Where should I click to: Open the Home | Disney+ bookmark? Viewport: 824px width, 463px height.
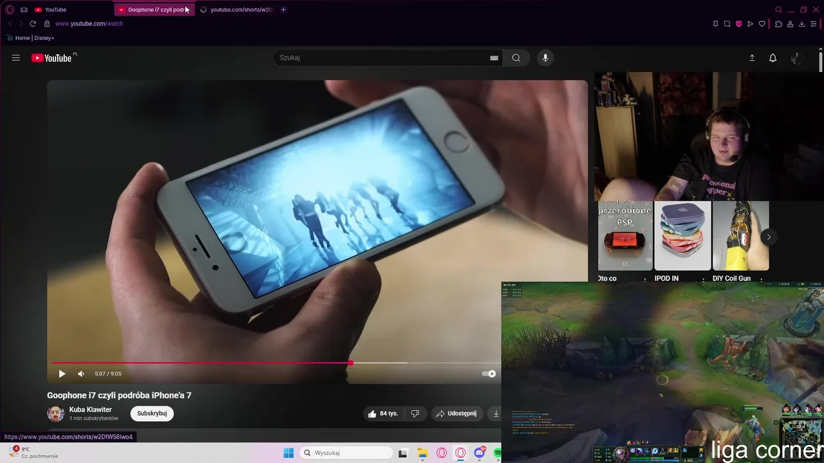[x=30, y=38]
